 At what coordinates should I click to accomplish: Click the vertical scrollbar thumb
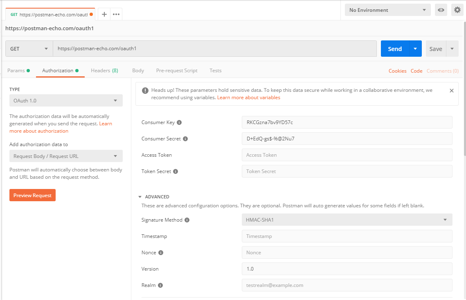point(464,89)
